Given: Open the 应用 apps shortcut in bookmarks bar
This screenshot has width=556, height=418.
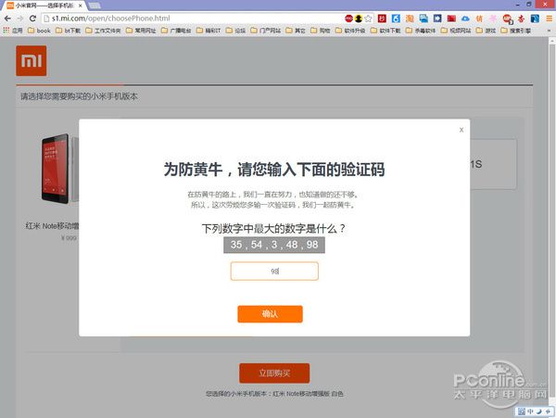Looking at the screenshot, I should pos(13,30).
